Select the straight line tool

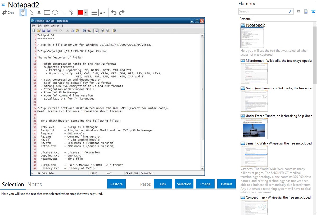point(63,12)
